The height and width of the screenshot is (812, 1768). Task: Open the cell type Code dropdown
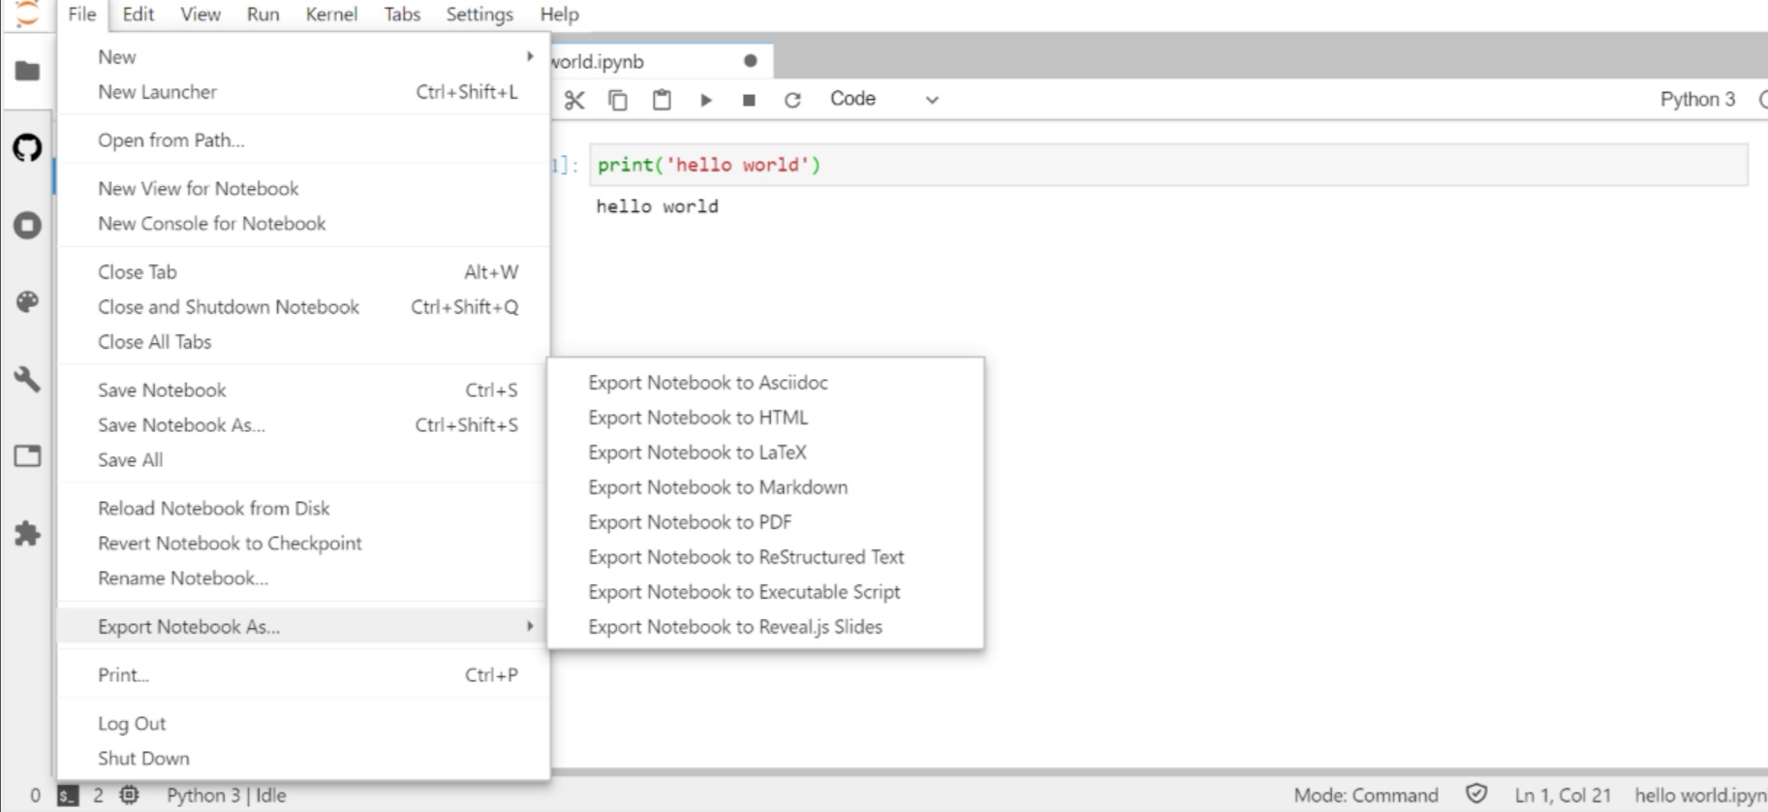[884, 99]
